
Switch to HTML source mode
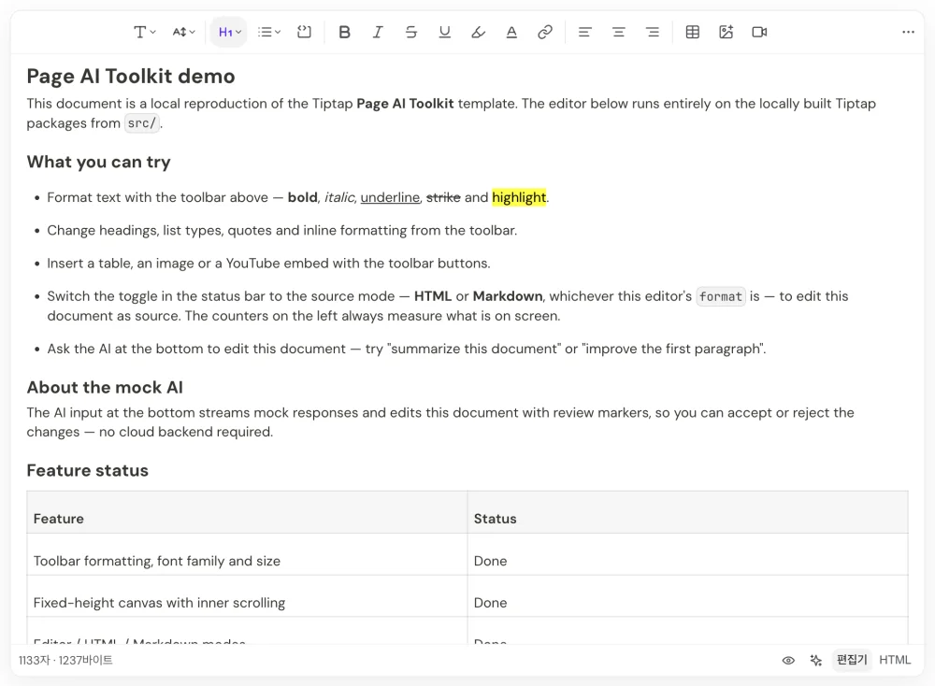[895, 661]
